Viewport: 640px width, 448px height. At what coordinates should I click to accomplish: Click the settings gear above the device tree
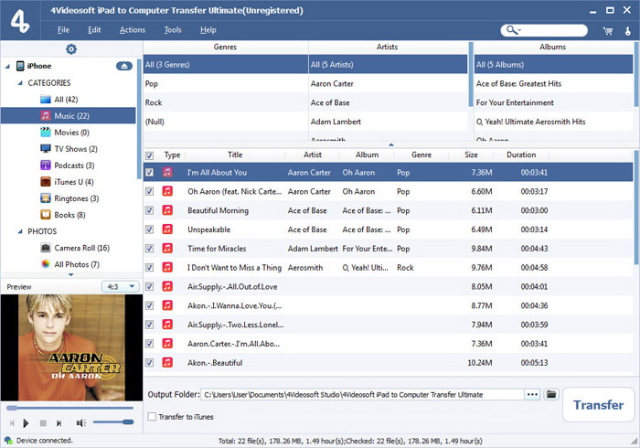pyautogui.click(x=71, y=48)
